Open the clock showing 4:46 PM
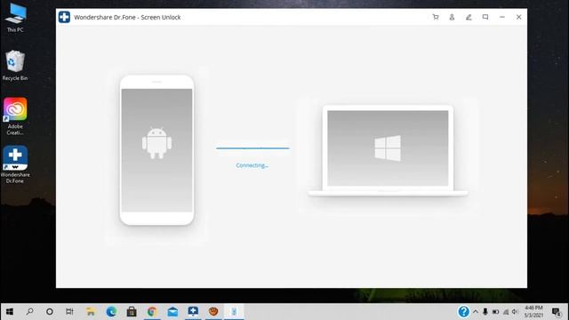569x320 pixels. tap(533, 312)
